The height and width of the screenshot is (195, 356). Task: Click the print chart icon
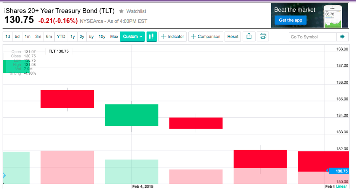point(263,36)
